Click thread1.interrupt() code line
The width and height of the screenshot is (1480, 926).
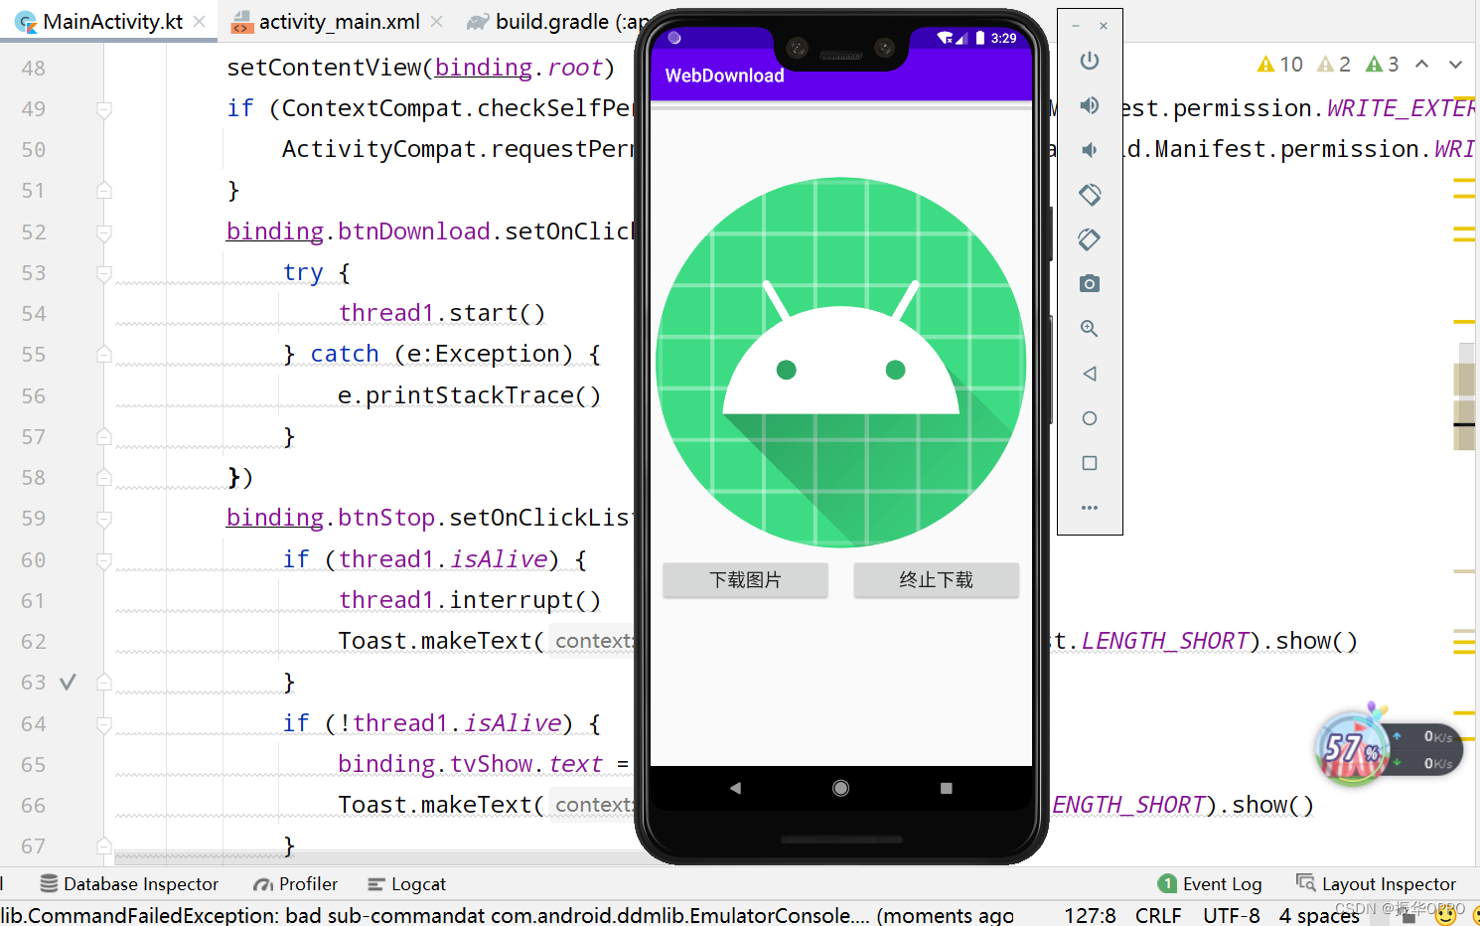[x=470, y=601]
